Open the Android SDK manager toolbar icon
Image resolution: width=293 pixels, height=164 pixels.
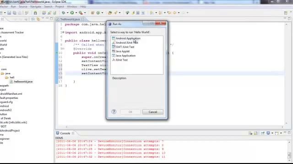(x=35, y=13)
